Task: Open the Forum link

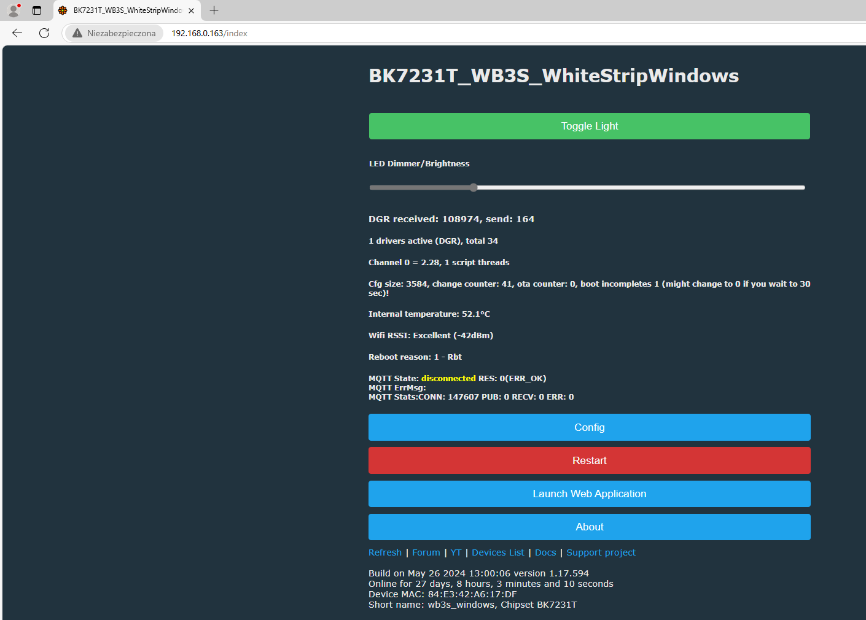Action: (x=426, y=552)
